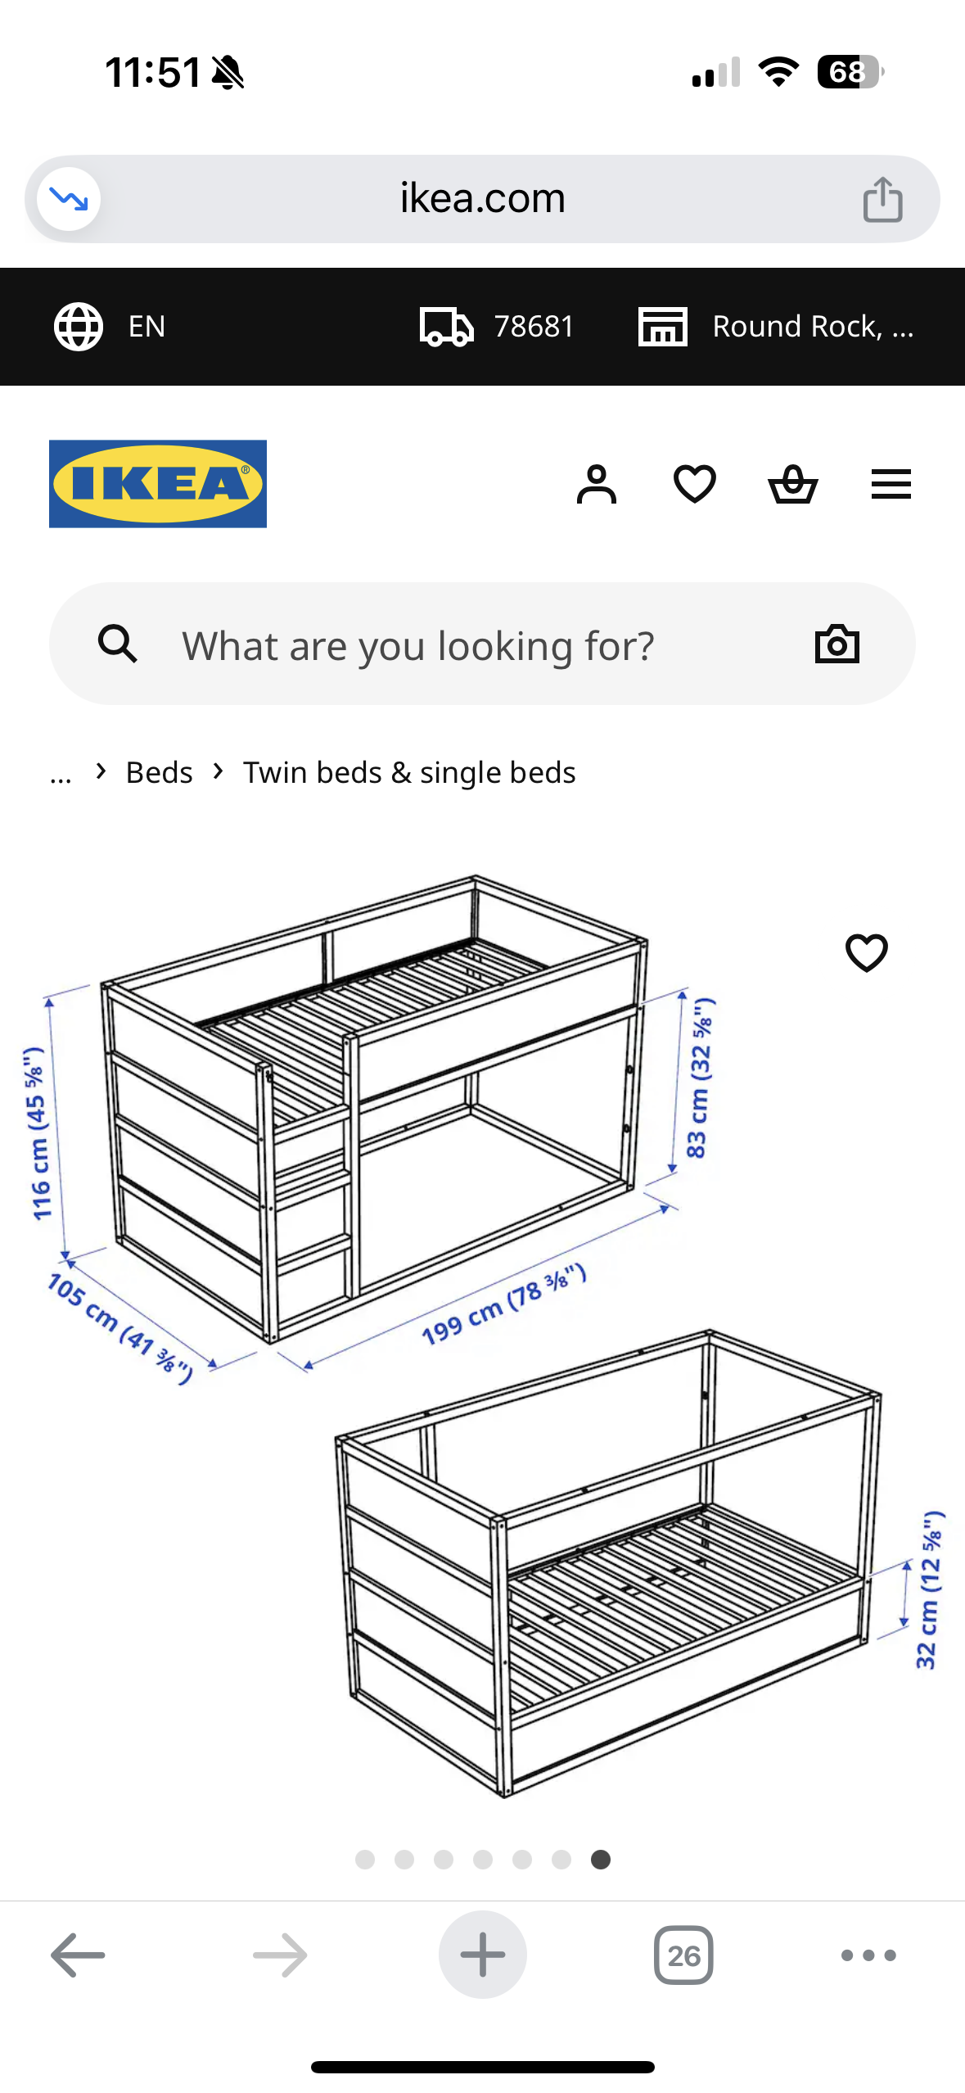Save bed to favorites with heart
The image size is (965, 2093).
[x=866, y=952]
